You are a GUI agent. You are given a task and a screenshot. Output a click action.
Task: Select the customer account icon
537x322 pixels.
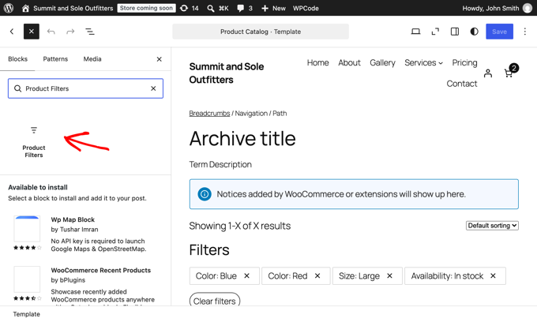(x=488, y=73)
